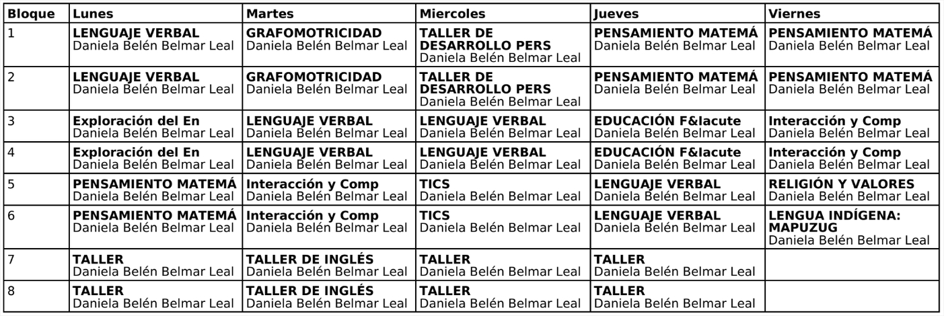Viewport: 944px width, 316px height.
Task: Click TALLER DE INGLÉS in block 7
Action: [330, 265]
